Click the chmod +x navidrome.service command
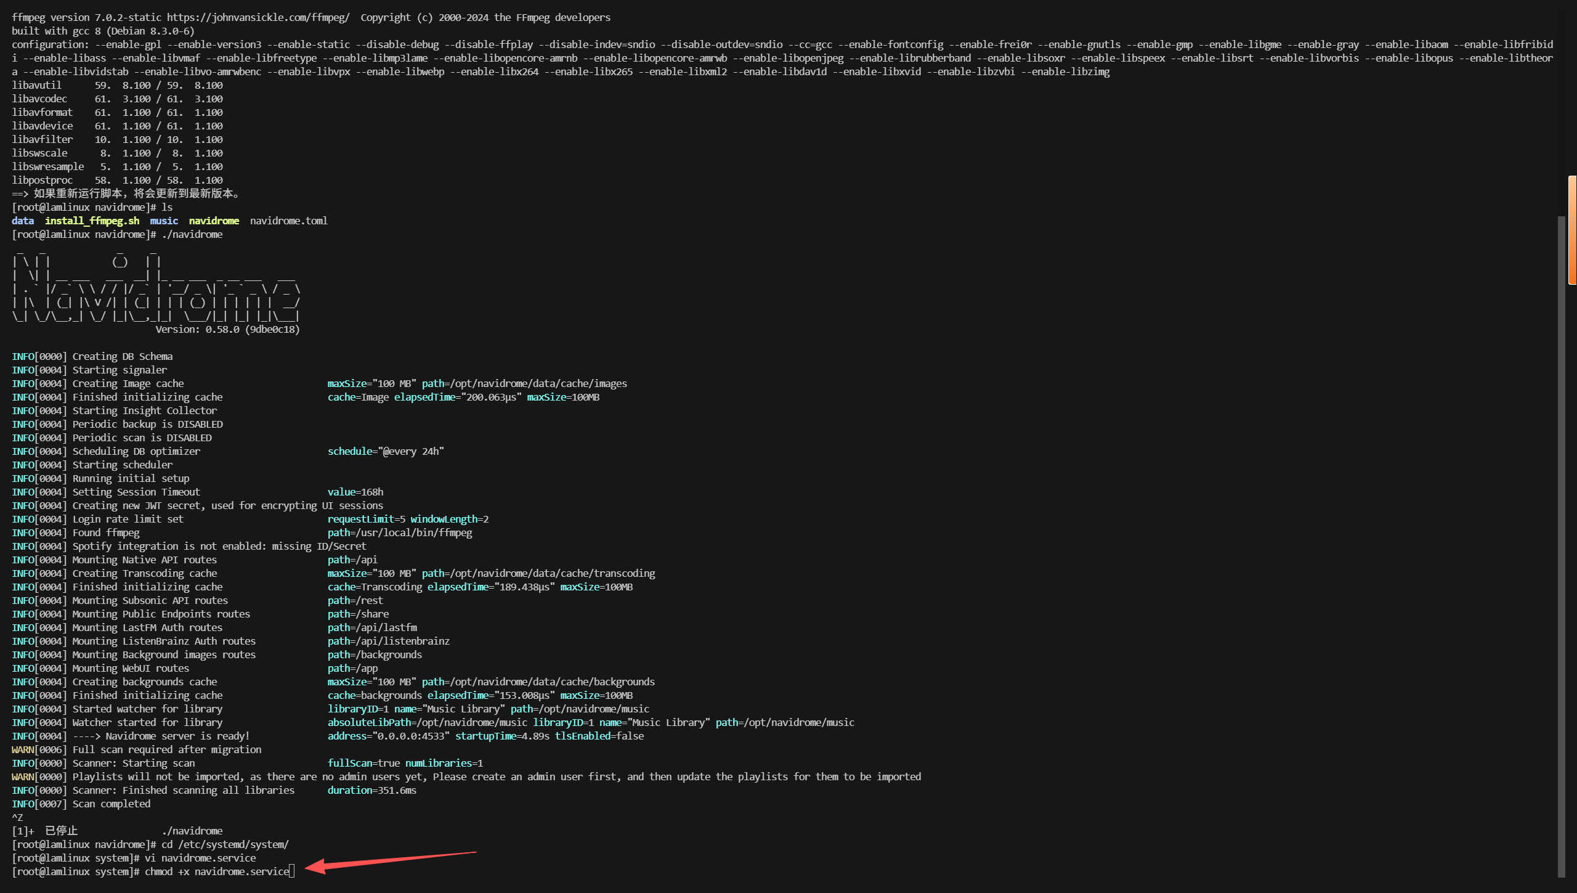This screenshot has width=1577, height=893. 217,871
